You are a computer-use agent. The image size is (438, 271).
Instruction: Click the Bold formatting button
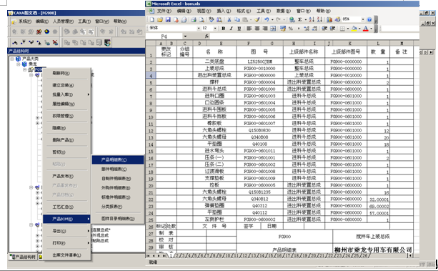223,29
